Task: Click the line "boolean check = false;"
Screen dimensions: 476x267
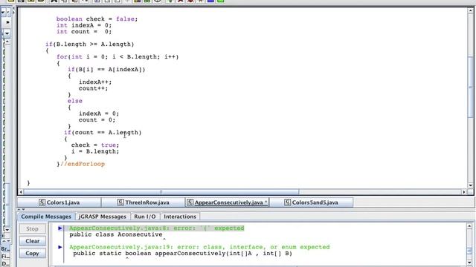Action: coord(97,19)
